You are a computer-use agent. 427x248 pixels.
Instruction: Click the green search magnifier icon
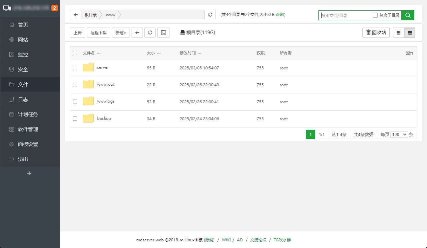[x=408, y=15]
